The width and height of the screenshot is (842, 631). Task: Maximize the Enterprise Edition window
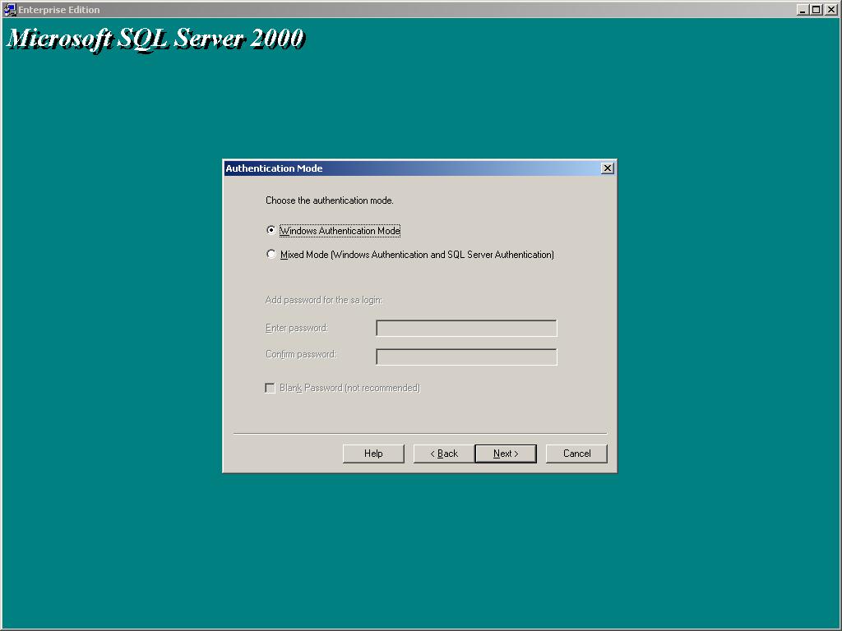coord(816,10)
